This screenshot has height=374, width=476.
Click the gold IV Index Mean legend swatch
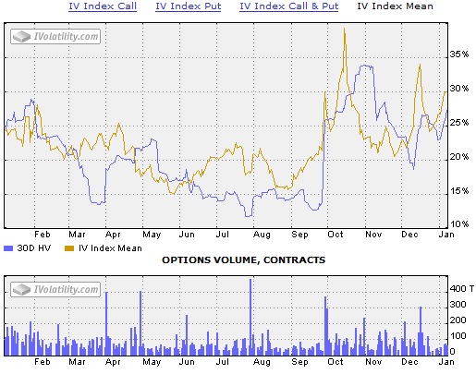69,248
